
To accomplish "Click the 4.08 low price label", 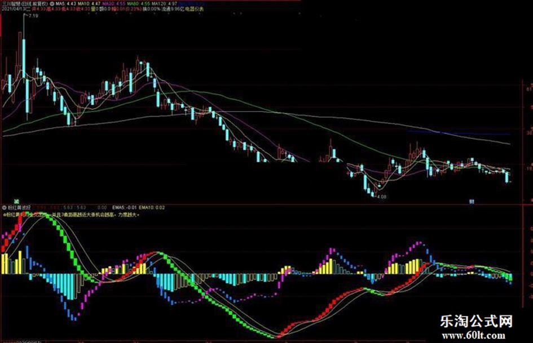I will click(x=382, y=197).
